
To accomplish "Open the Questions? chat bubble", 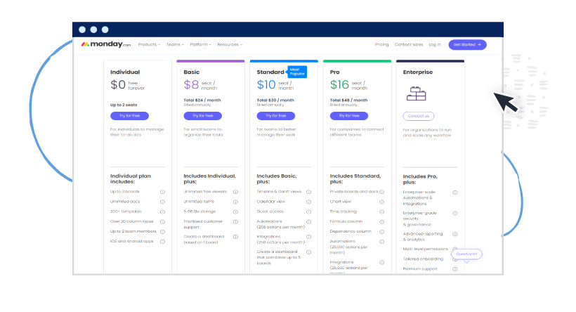I will pos(466,254).
